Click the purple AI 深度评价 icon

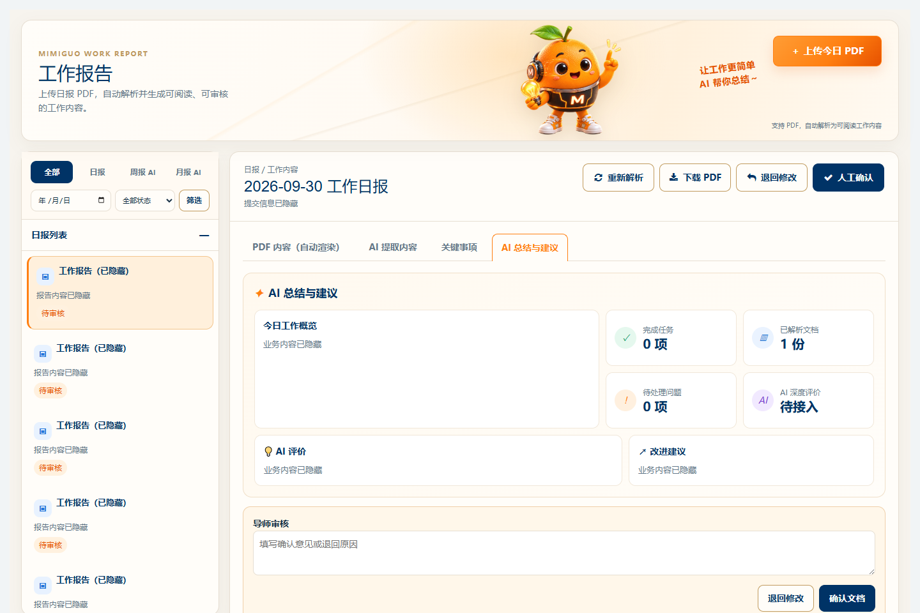click(x=763, y=400)
